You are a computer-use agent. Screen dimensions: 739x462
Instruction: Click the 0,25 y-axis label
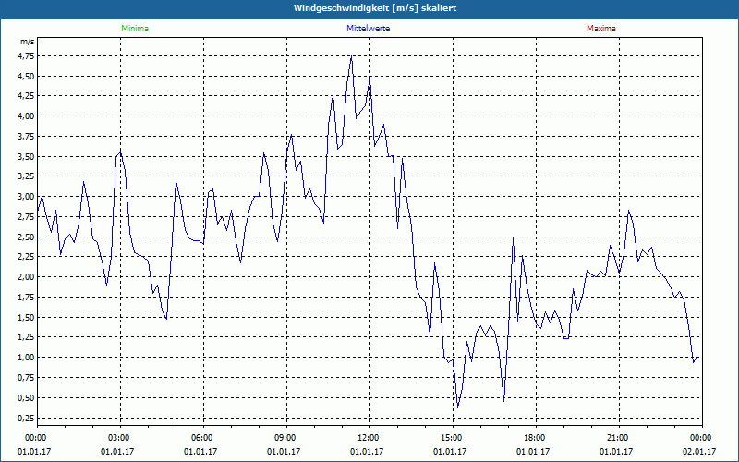click(x=28, y=419)
